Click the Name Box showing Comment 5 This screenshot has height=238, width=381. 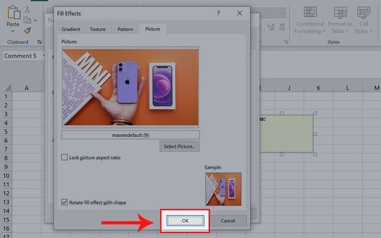click(22, 56)
